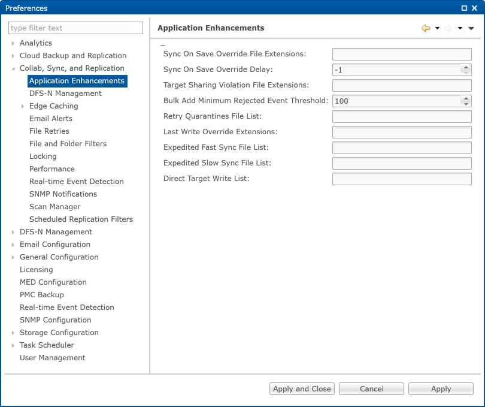Viewport: 485px width, 407px height.
Task: Select PMC Backup
Action: point(42,295)
